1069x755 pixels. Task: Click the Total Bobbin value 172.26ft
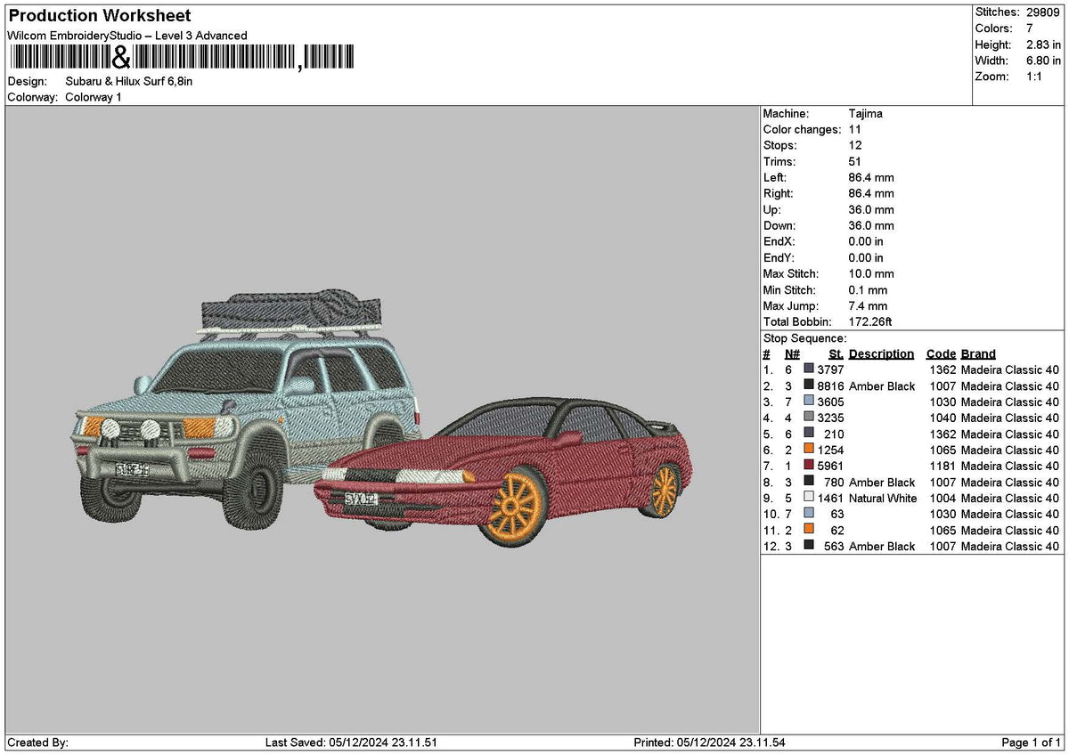click(x=871, y=322)
